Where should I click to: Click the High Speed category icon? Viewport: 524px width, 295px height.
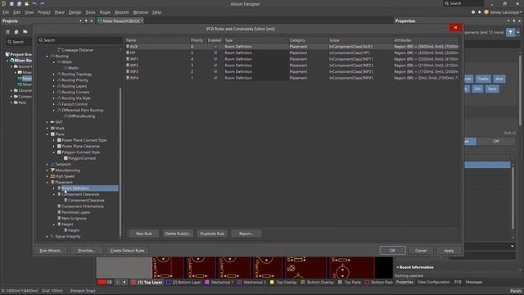click(52, 176)
